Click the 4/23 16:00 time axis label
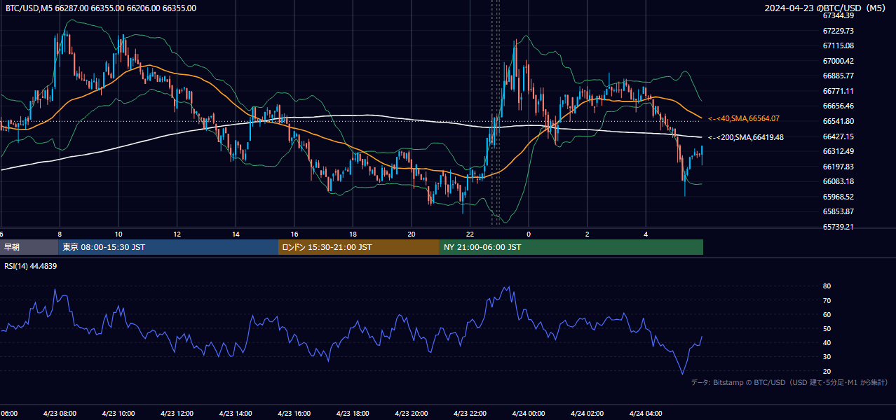This screenshot has height=420, width=896. (x=294, y=414)
